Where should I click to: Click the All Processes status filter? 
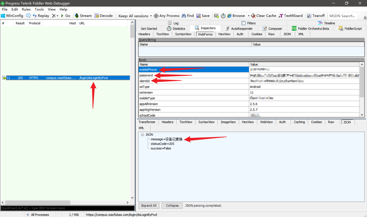click(x=38, y=214)
